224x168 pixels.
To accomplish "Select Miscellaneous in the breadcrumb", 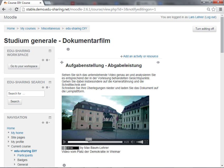I will coord(51,28).
